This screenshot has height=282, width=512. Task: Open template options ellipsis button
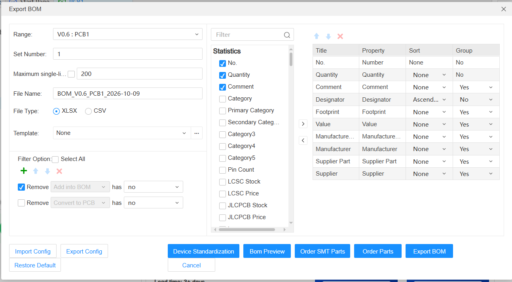click(197, 133)
